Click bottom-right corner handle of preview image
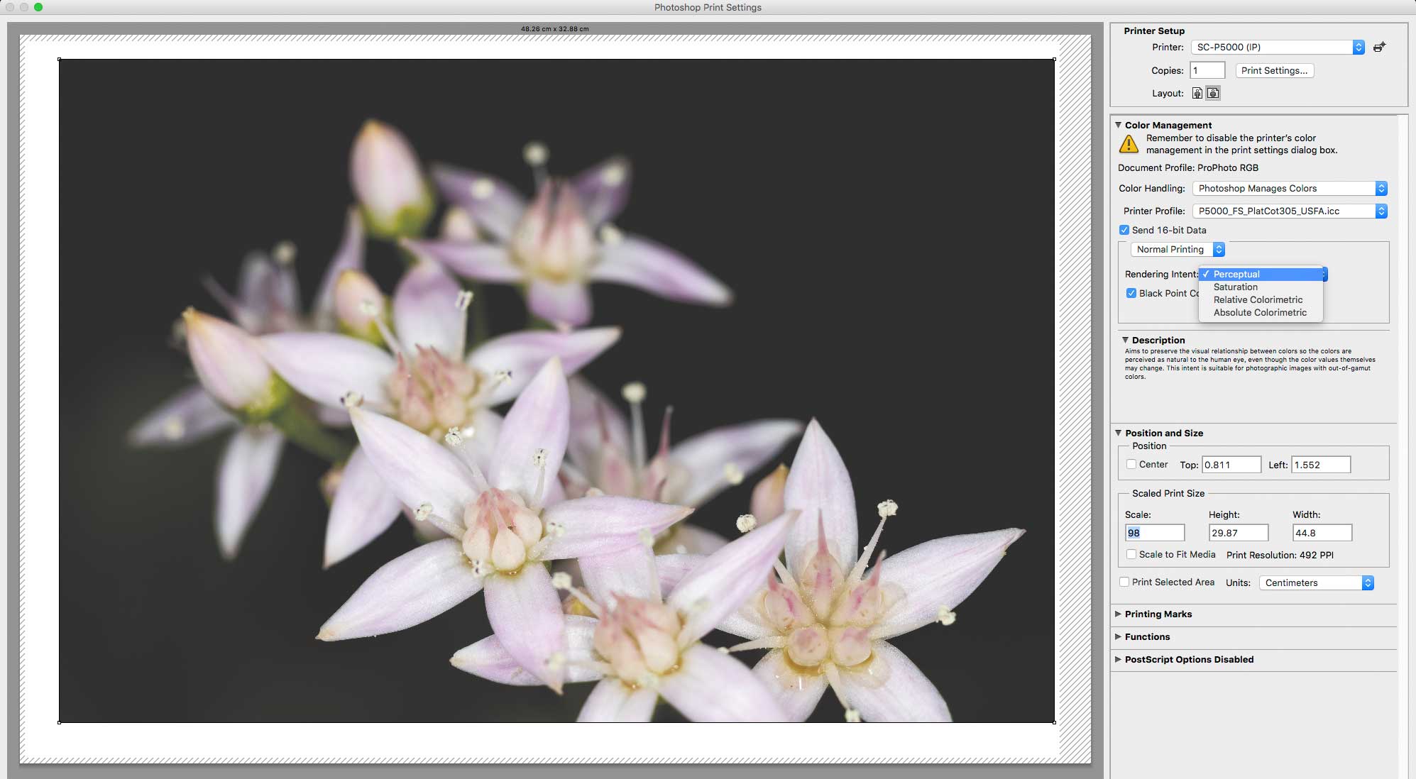The height and width of the screenshot is (779, 1416). [1055, 723]
